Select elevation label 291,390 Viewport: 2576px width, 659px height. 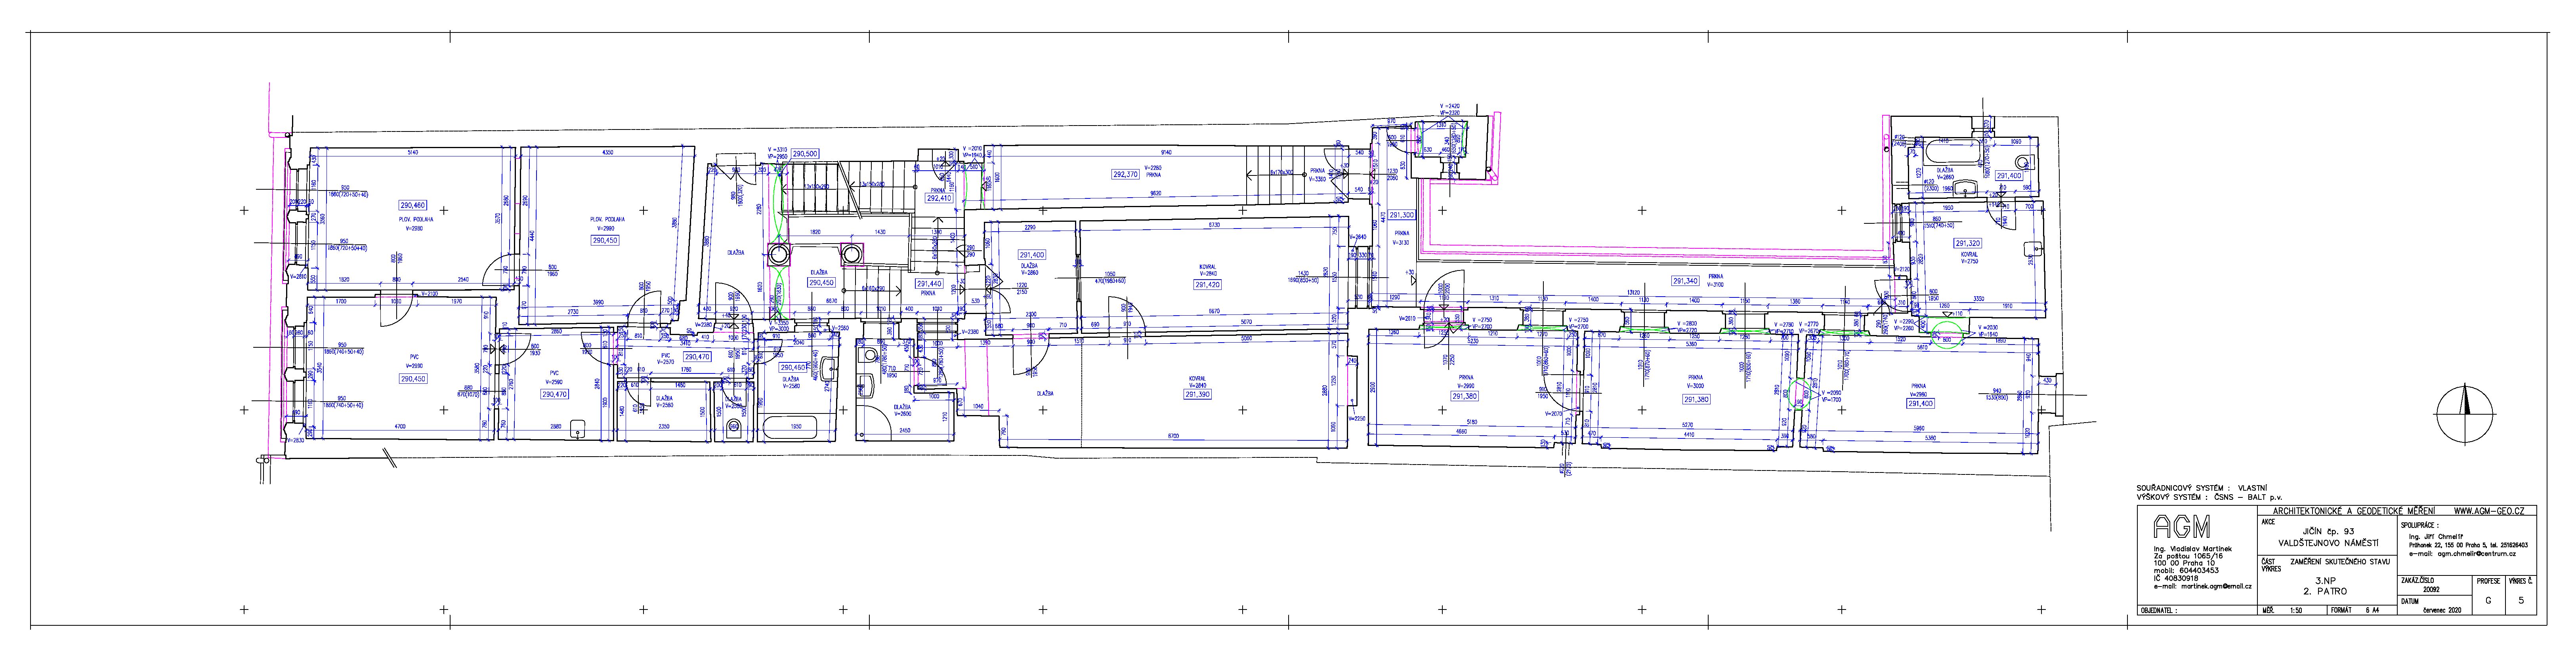[1197, 394]
